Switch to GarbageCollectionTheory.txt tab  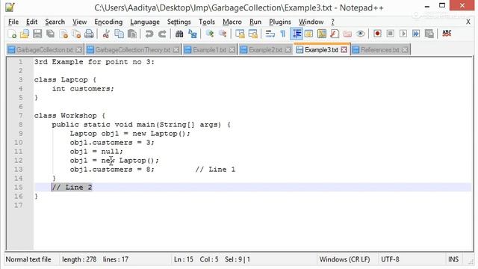pyautogui.click(x=133, y=50)
